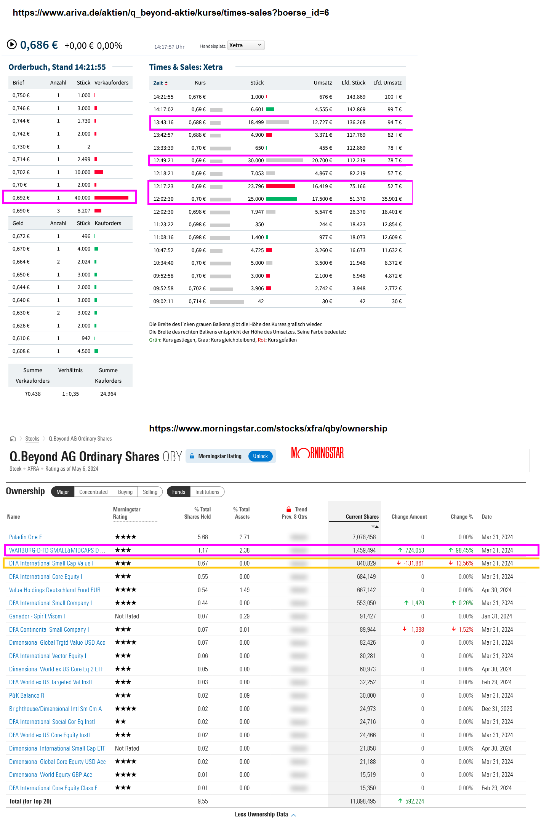Screen dimensions: 541x821
Task: Open DFA World ex US Targeted Val Instl
Action: (51, 682)
